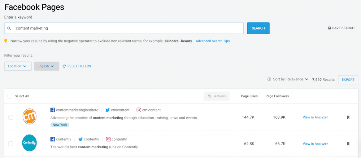Open Advanced Search Tips link
The image size is (361, 158).
213,41
